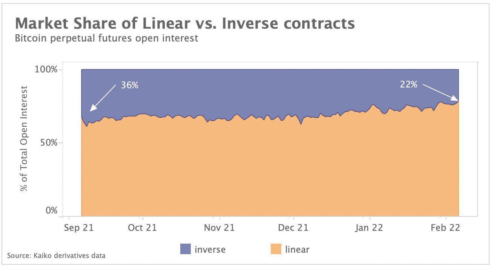Select the Dec 21 x-axis label
The image size is (491, 267).
(294, 228)
